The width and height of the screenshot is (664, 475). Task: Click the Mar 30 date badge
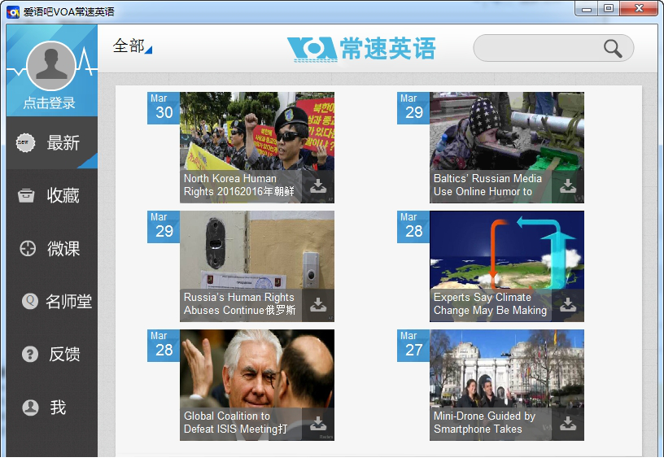tap(164, 108)
